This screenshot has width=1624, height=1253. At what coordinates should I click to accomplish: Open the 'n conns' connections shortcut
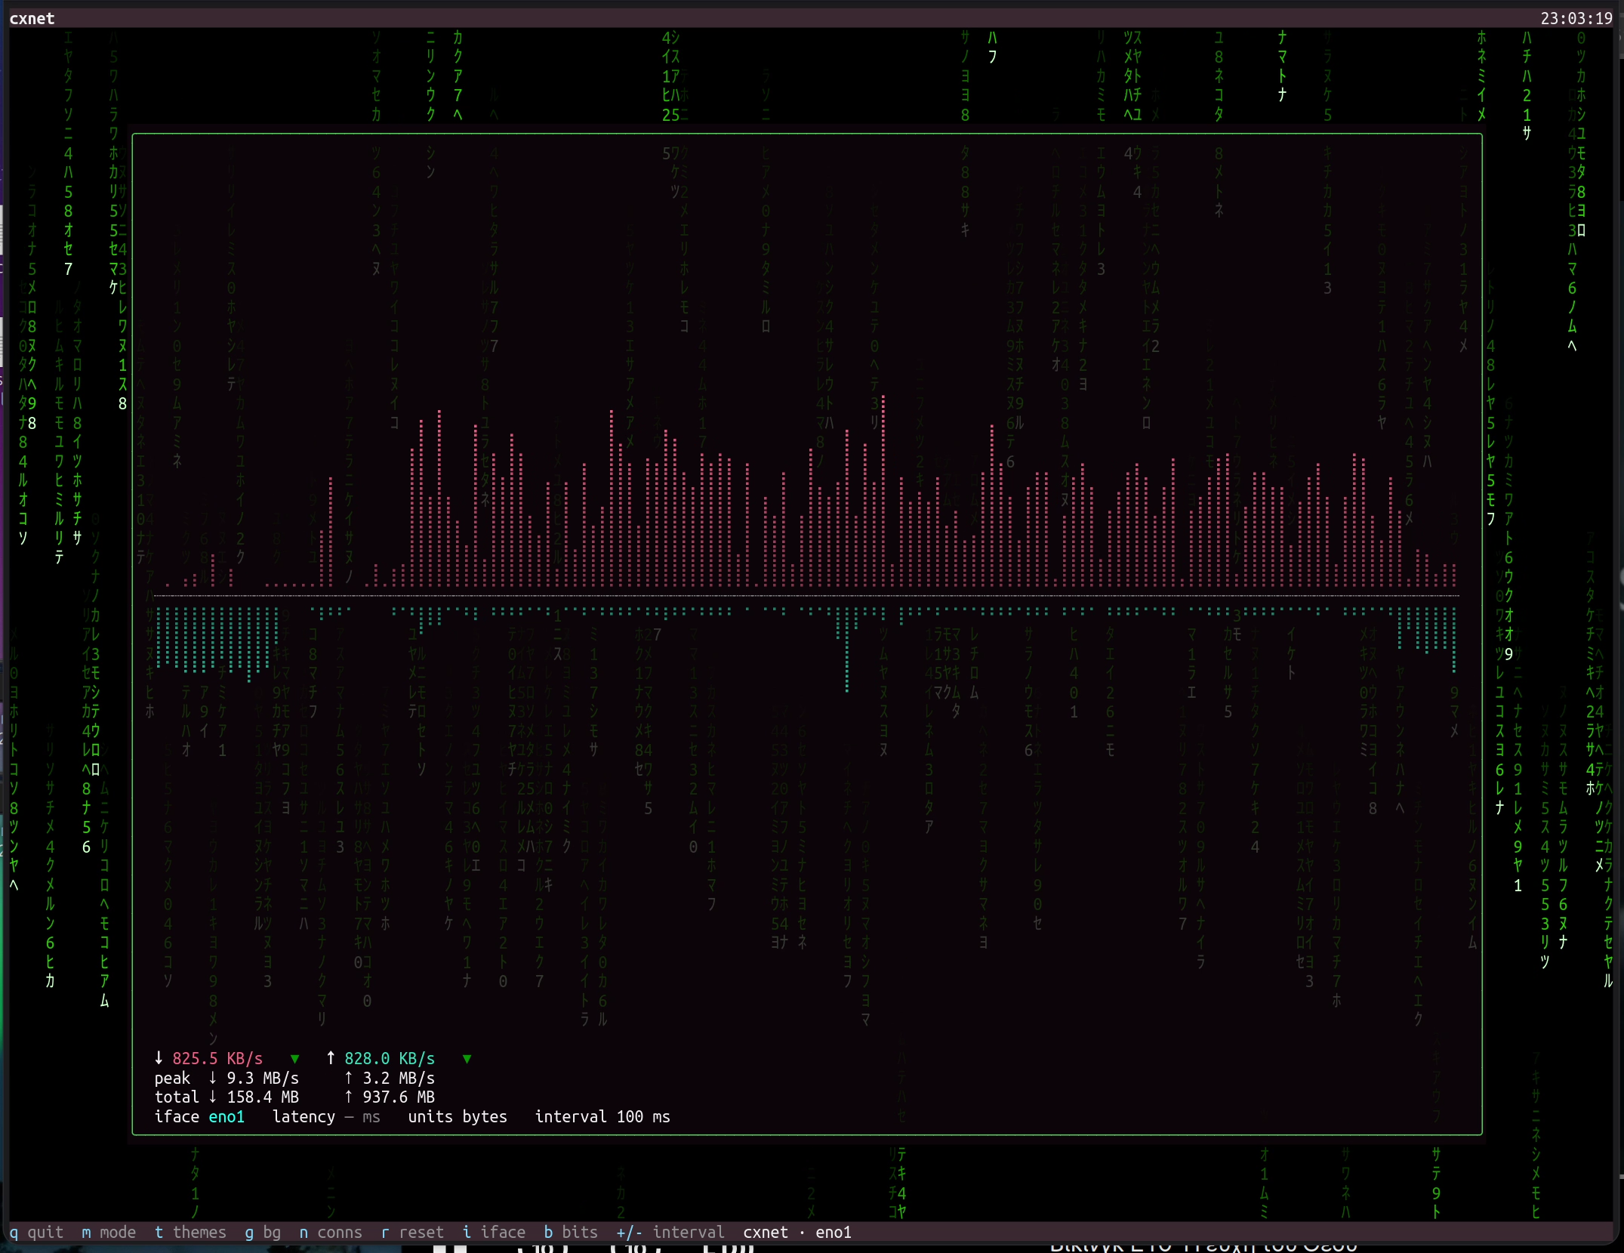pyautogui.click(x=331, y=1232)
